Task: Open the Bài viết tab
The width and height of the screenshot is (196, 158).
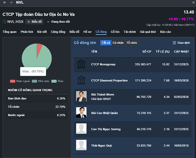Action: click(x=42, y=32)
